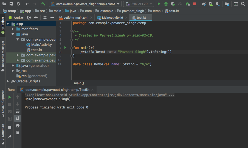
Task: Close the activity_main.xml tab
Action: tap(91, 18)
